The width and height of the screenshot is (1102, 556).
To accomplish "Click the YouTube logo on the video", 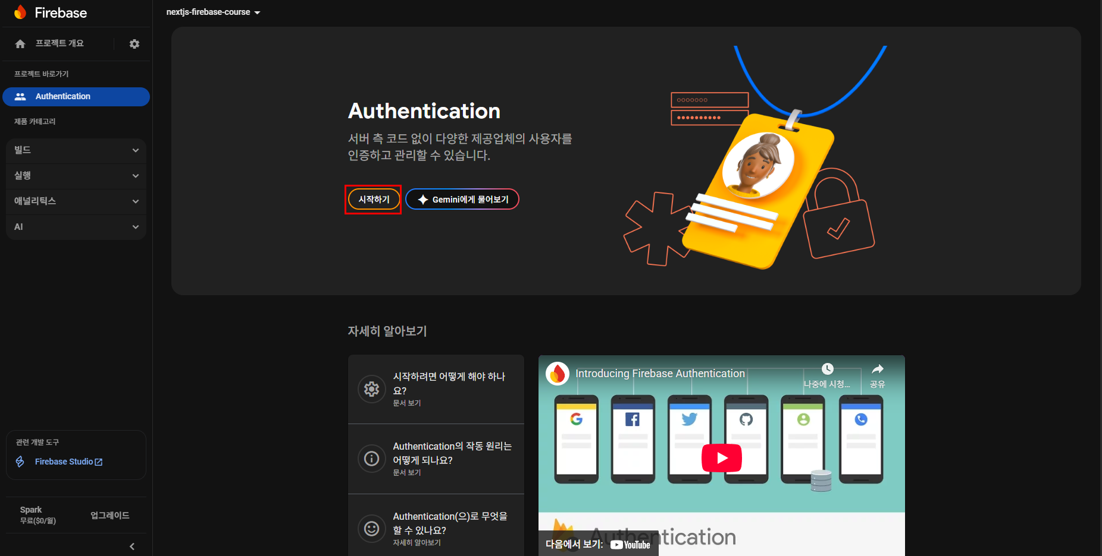I will pos(631,545).
